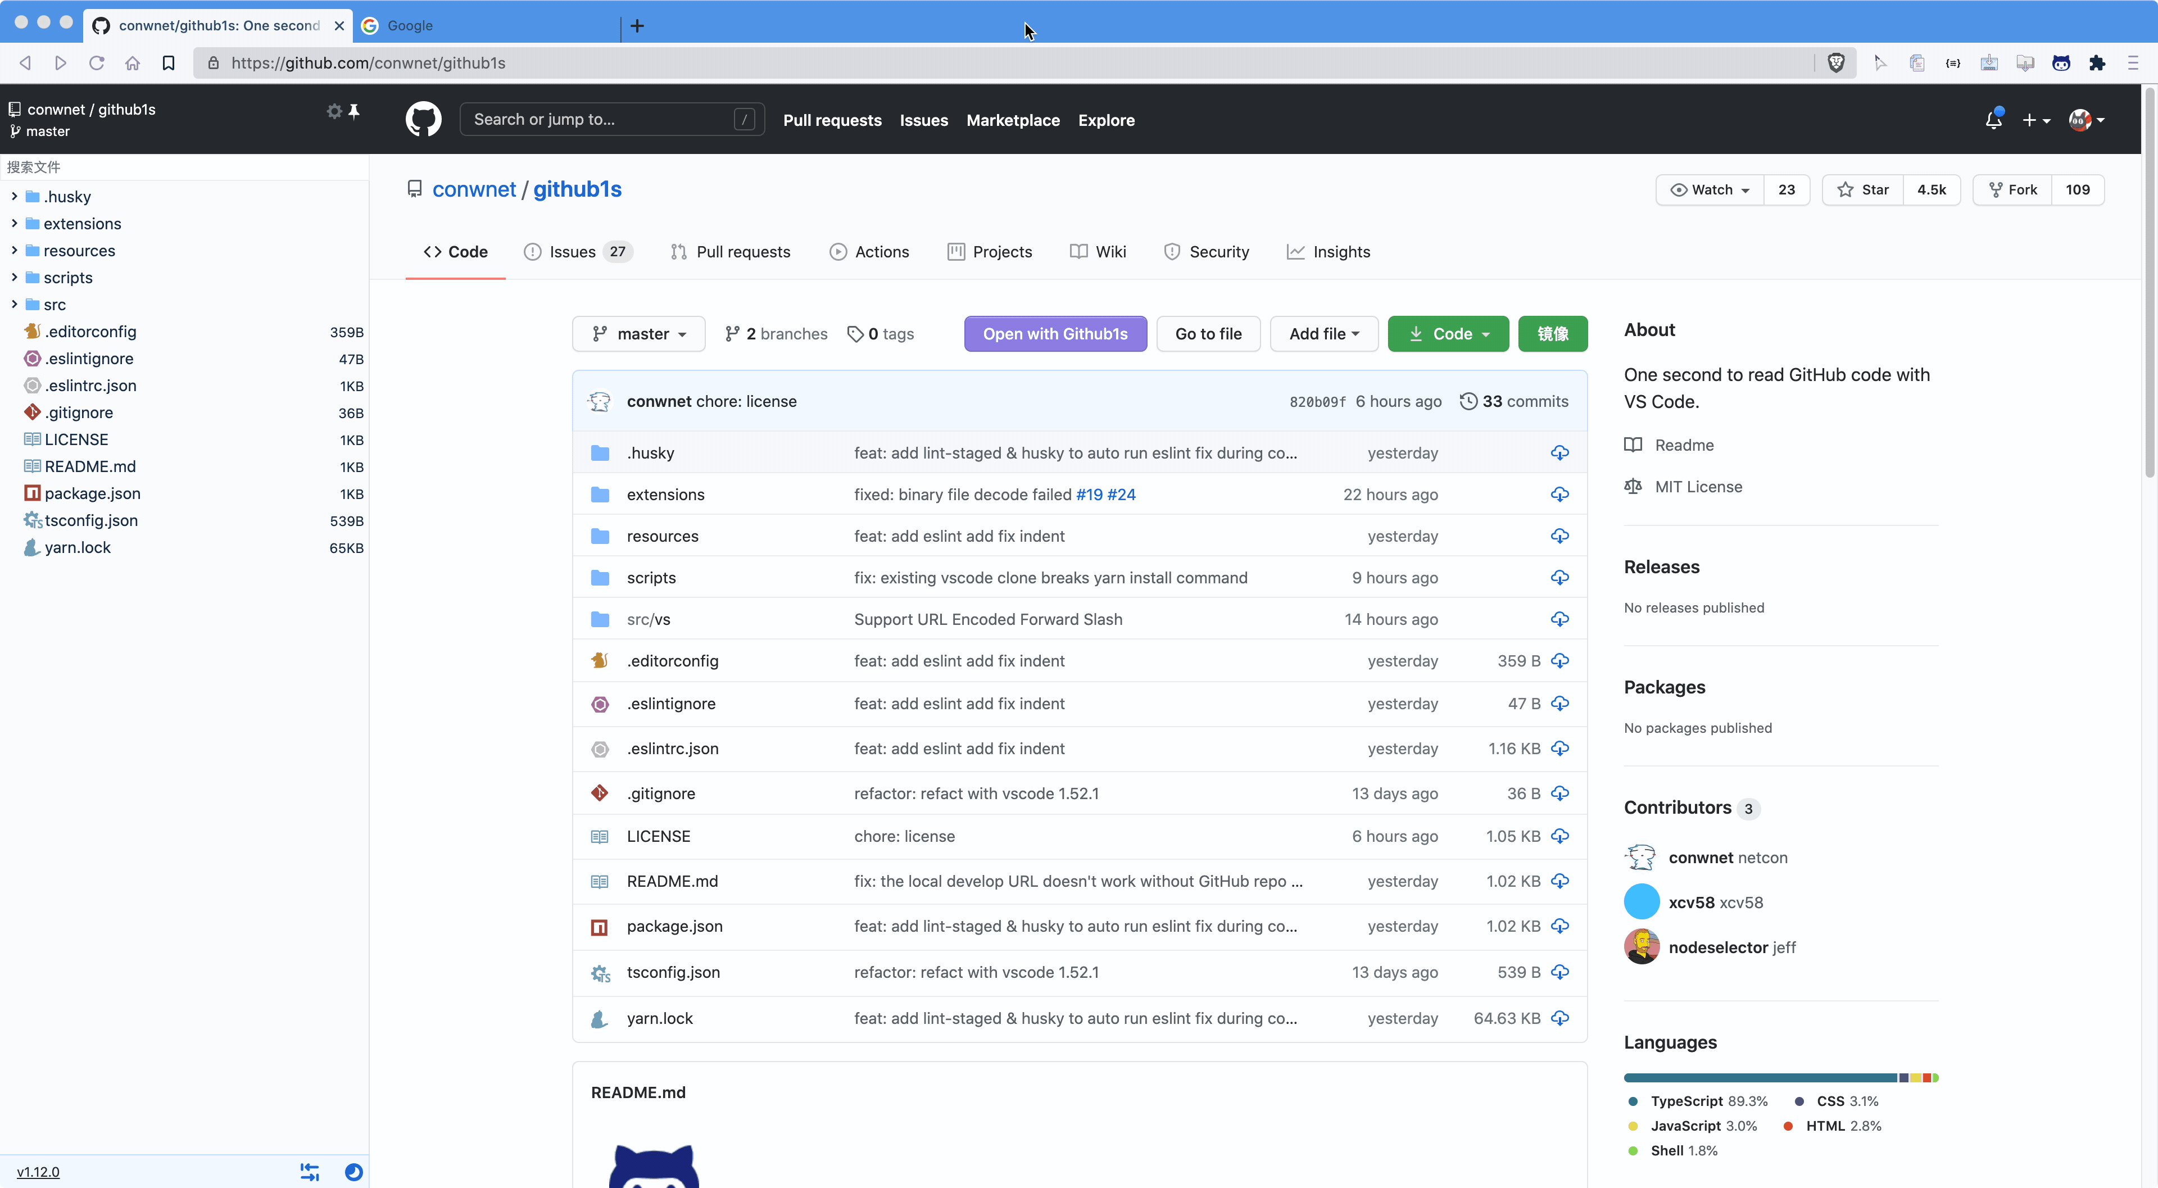The width and height of the screenshot is (2158, 1188).
Task: Toggle the Octotree sidebar pin
Action: [355, 111]
